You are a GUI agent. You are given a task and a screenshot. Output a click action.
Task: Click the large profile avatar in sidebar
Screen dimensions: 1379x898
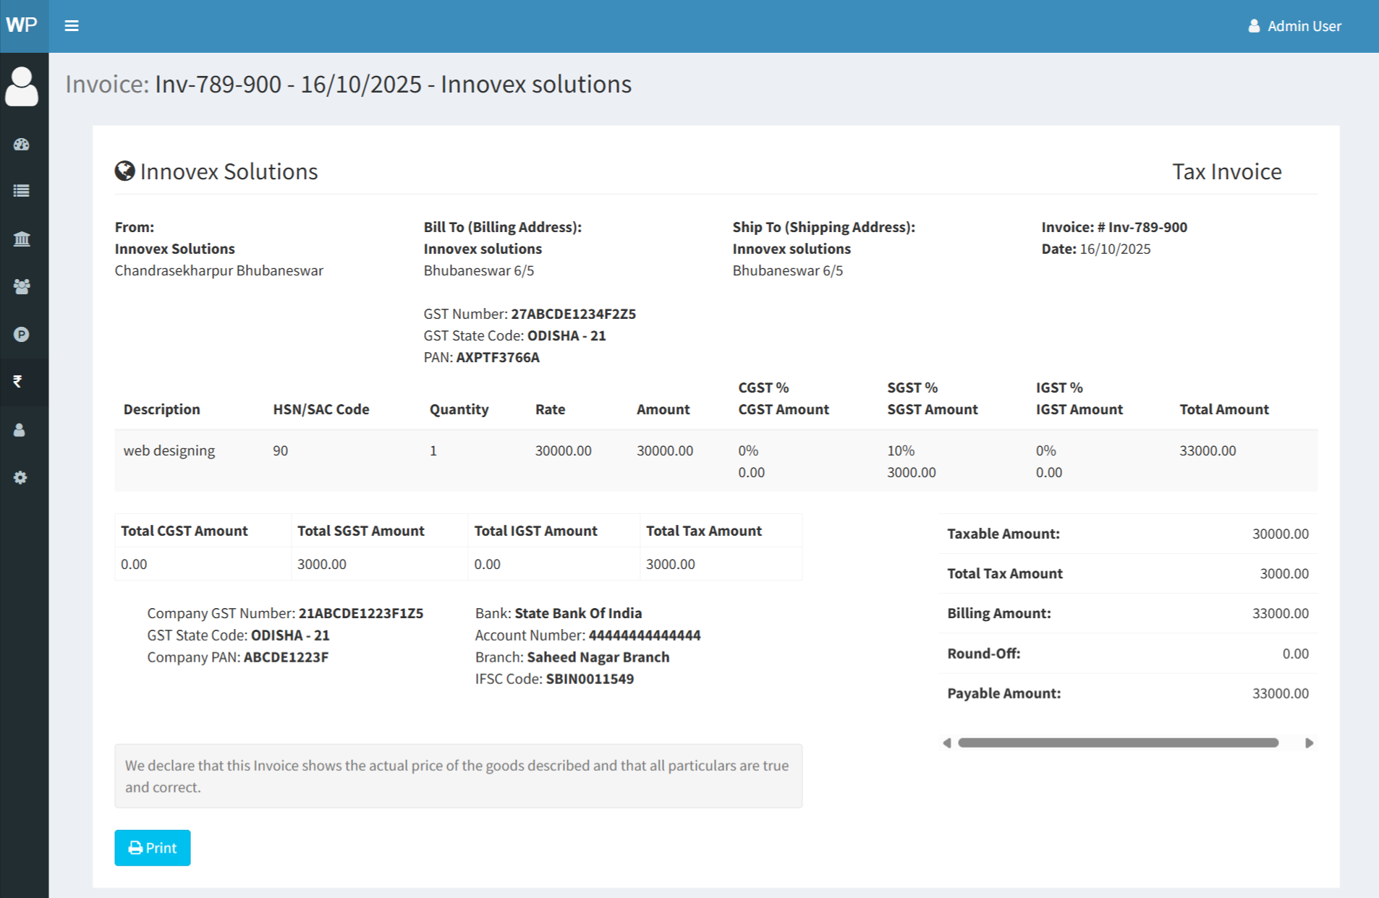pos(22,87)
